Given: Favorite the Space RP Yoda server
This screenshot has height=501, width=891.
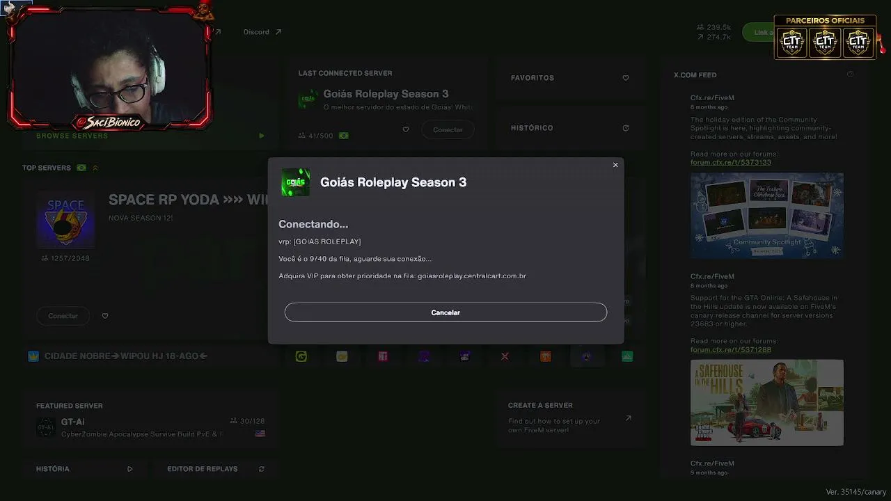Looking at the screenshot, I should tap(105, 316).
